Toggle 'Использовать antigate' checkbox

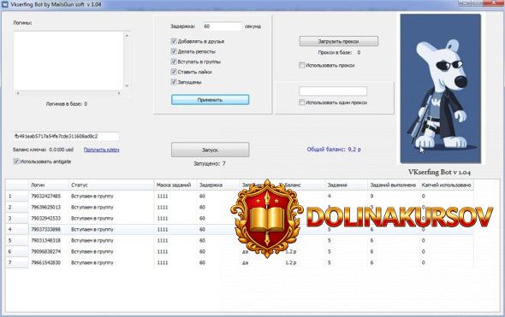click(x=16, y=161)
